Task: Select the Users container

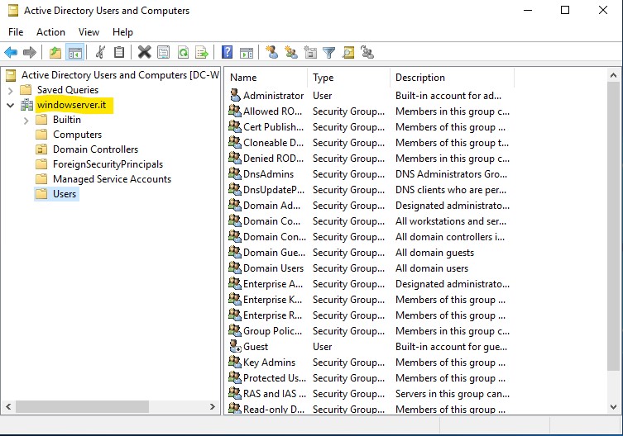Action: pyautogui.click(x=65, y=194)
